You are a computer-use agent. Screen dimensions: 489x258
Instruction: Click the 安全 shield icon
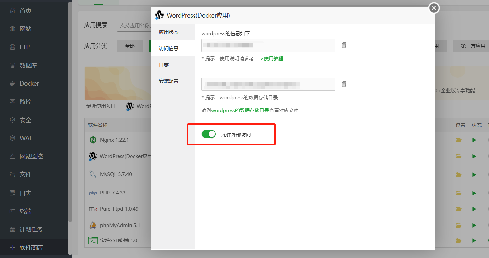[x=12, y=120]
